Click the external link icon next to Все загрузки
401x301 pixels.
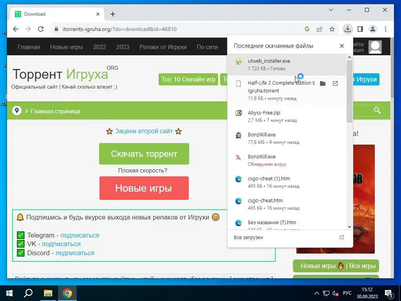341,237
